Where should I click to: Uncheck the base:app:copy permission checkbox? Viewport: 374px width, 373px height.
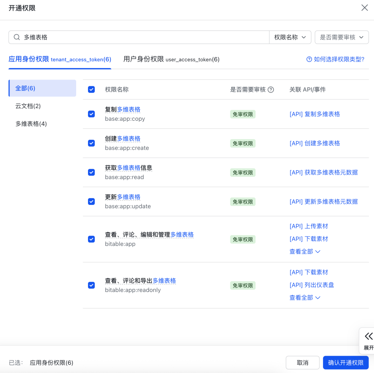[91, 114]
